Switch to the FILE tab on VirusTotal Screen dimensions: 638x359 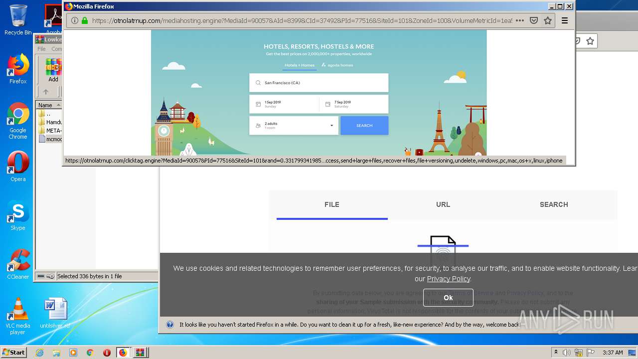(332, 204)
